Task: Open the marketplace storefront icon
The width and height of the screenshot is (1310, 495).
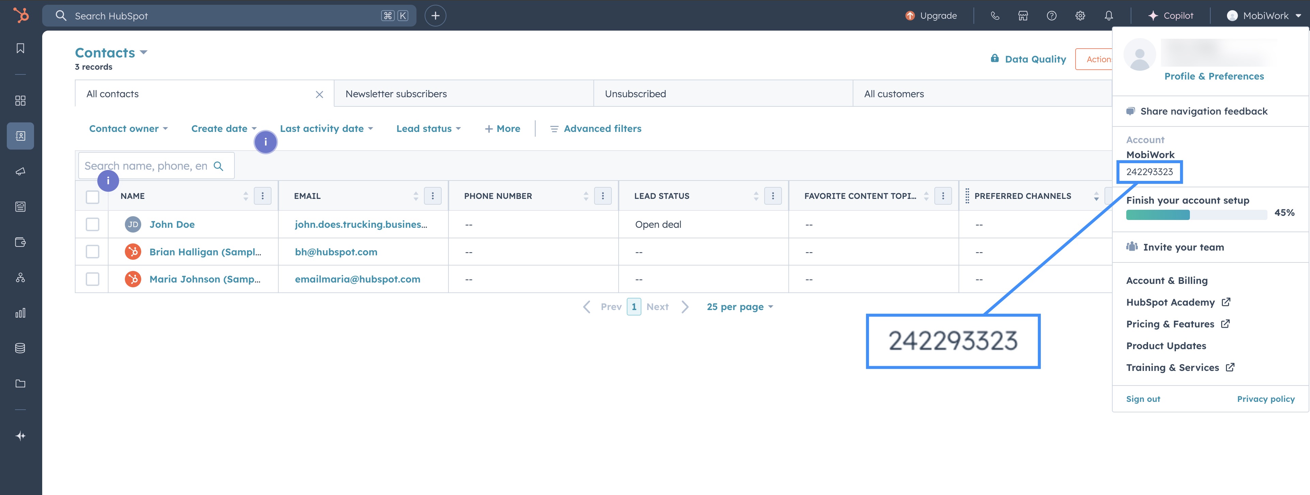Action: (1023, 16)
